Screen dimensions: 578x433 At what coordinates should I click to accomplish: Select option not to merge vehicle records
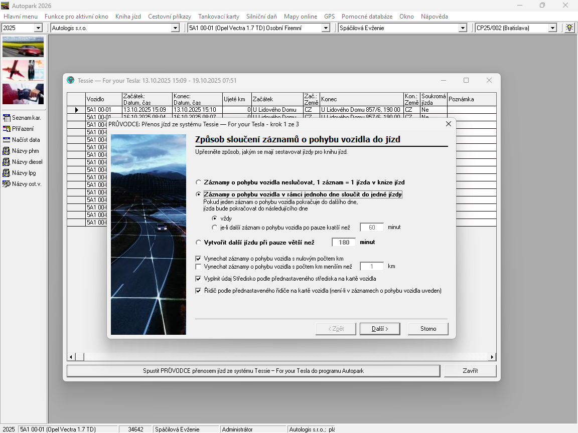199,182
